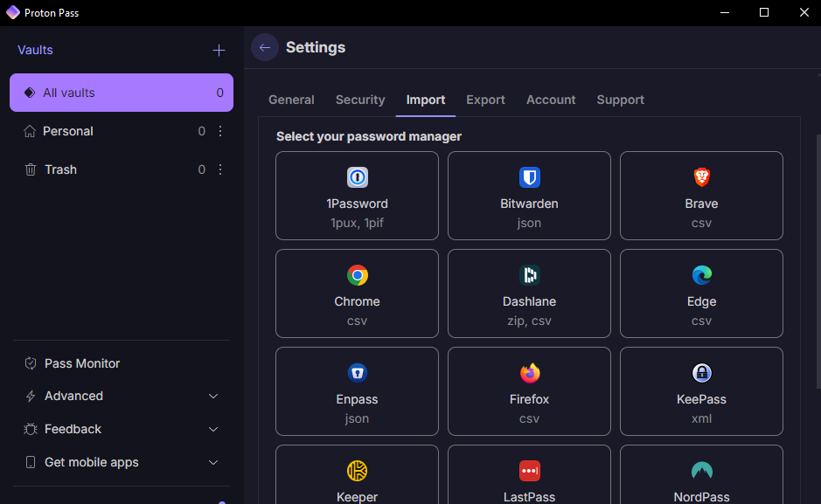The width and height of the screenshot is (821, 504).
Task: Switch to the Export tab
Action: (x=485, y=100)
